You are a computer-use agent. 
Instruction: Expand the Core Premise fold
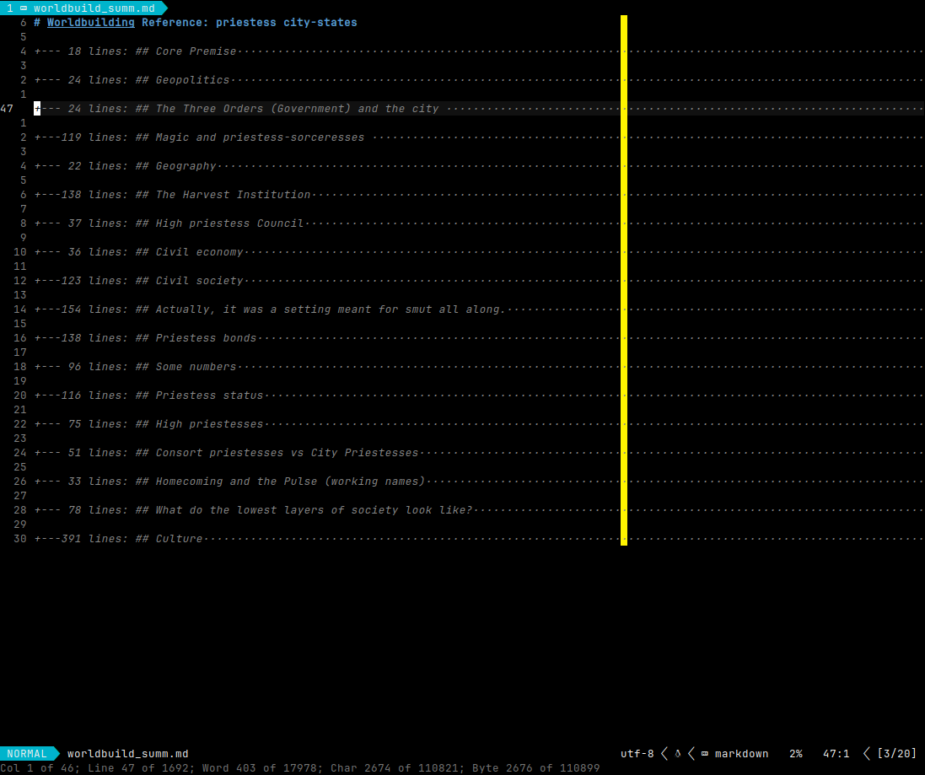pos(479,51)
